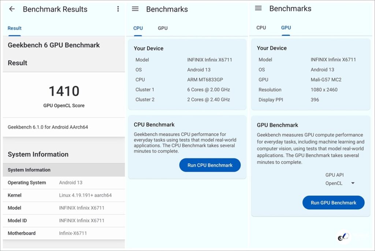Select the Motherboard row showing Infinix-X6711
Viewport: 375px width, 251px height.
64,233
